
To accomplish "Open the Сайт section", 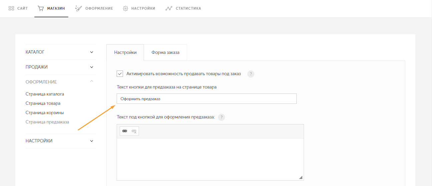I will click(18, 8).
